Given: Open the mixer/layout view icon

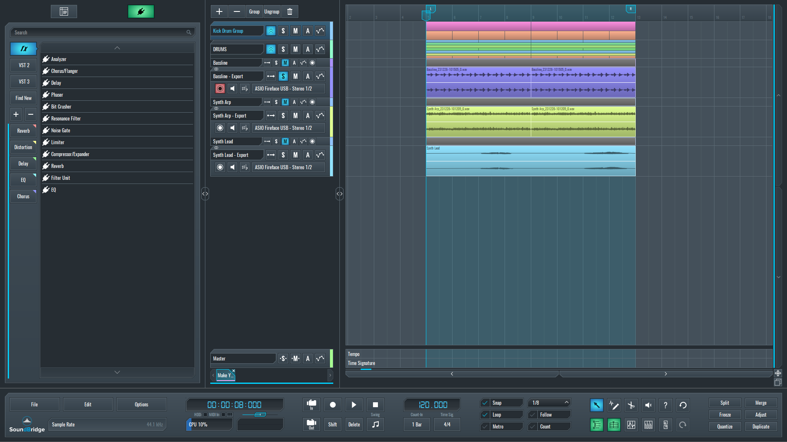Looking at the screenshot, I should 64,11.
